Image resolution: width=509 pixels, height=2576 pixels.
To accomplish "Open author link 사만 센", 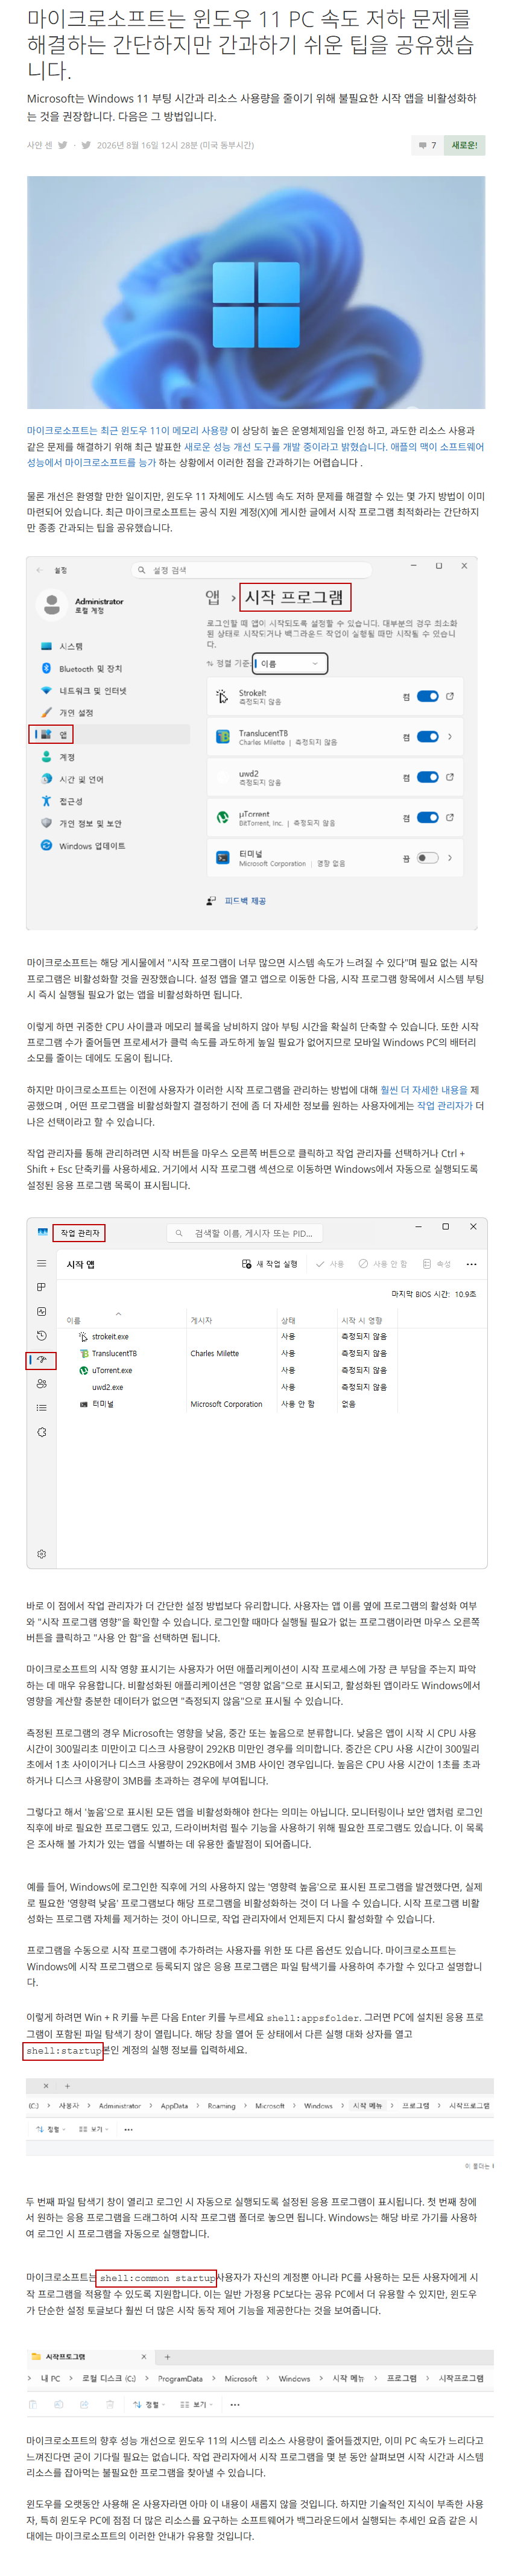I will [x=39, y=145].
